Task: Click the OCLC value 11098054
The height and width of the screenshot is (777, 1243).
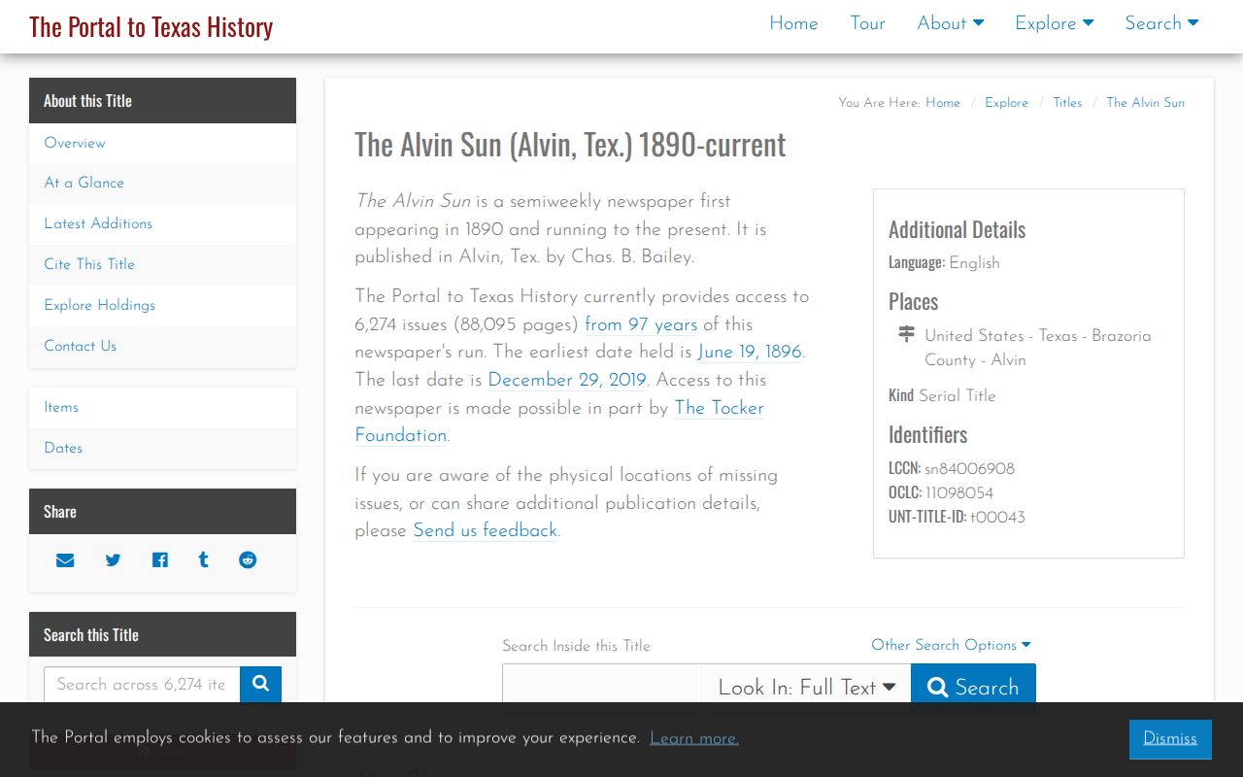Action: click(x=959, y=493)
